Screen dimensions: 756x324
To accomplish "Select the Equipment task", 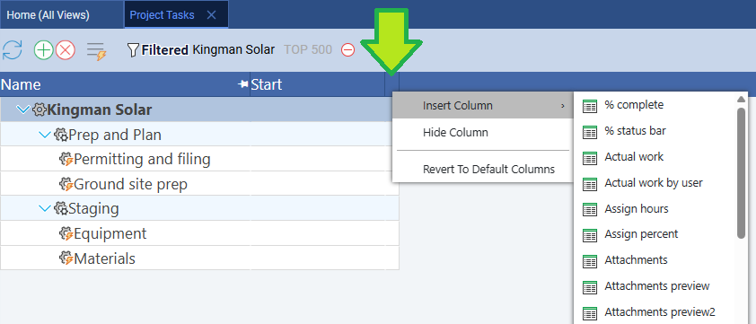I will coord(199,234).
